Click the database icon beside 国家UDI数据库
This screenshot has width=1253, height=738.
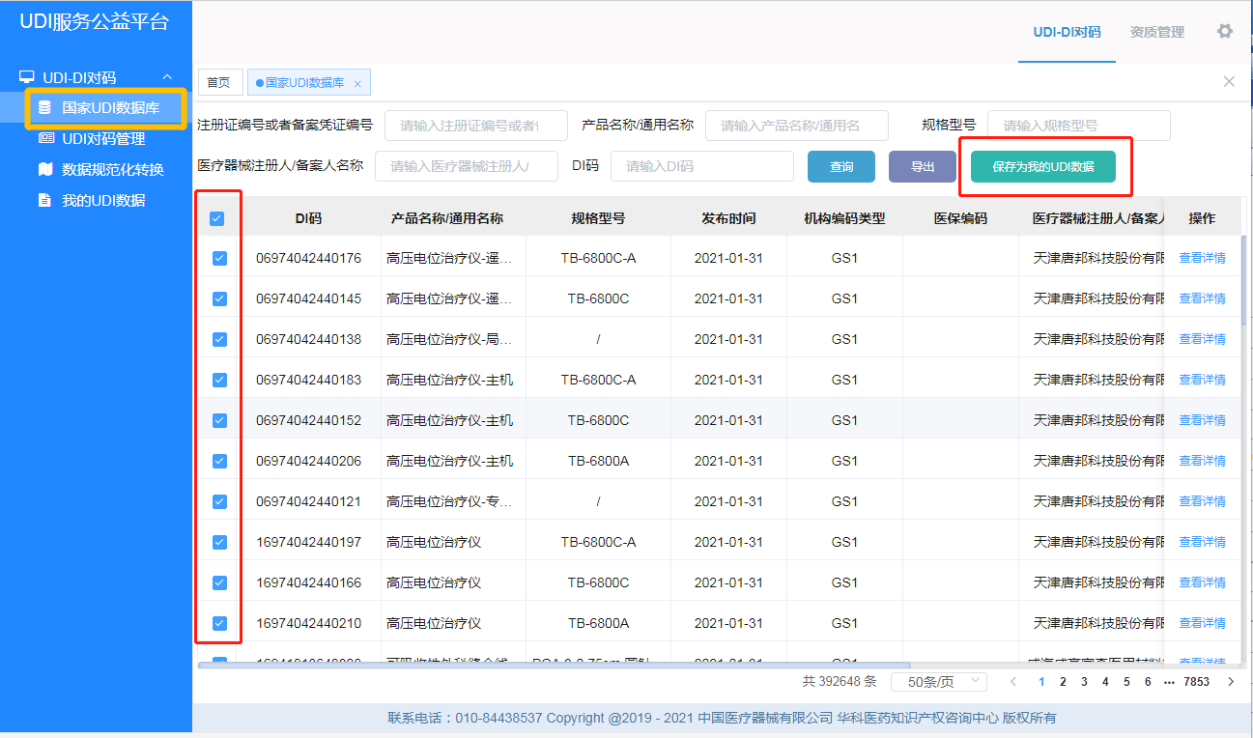pyautogui.click(x=44, y=107)
